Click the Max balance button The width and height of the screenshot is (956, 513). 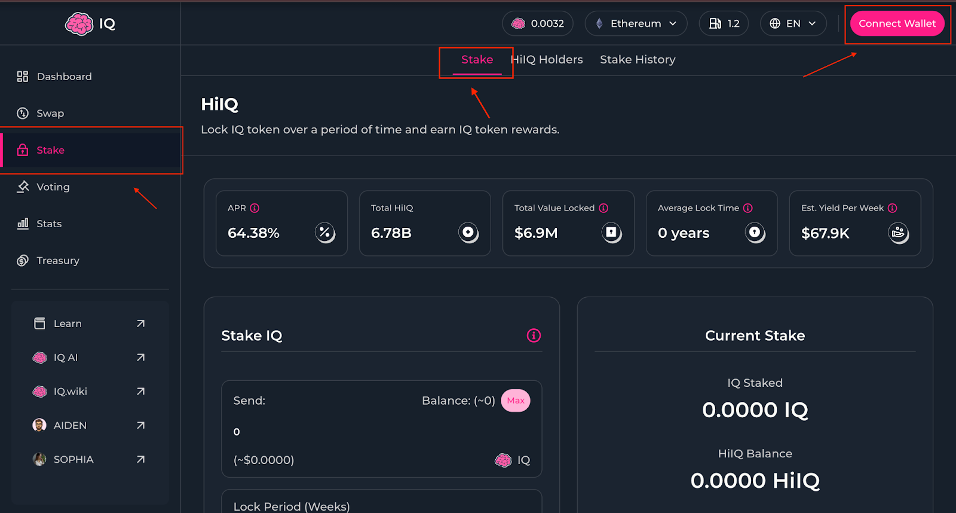point(516,401)
